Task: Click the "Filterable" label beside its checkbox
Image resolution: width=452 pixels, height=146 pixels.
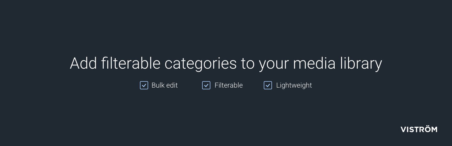Action: click(228, 85)
